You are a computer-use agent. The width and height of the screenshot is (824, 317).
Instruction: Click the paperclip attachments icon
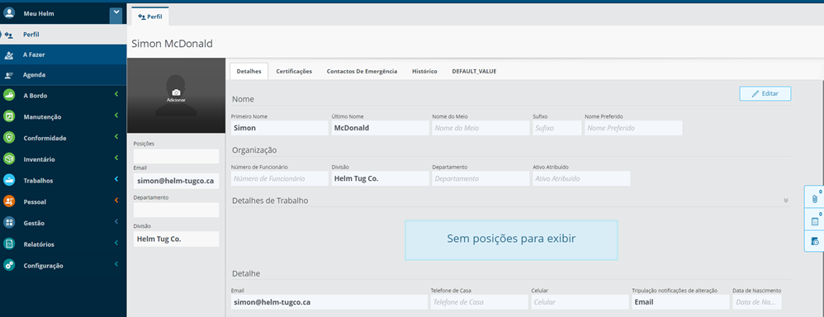pyautogui.click(x=815, y=199)
